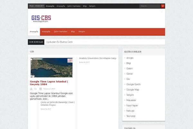
Task: Click the post date Temmuz 7, 2017
Action: pyautogui.click(x=49, y=89)
